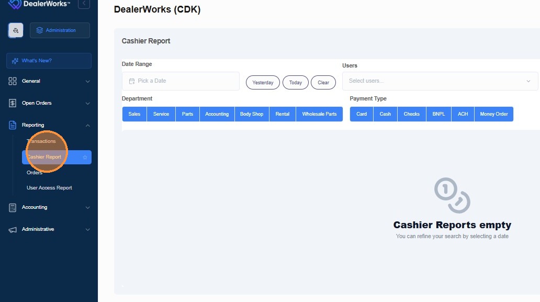The height and width of the screenshot is (302, 540).
Task: Click the Clear date button
Action: (323, 82)
